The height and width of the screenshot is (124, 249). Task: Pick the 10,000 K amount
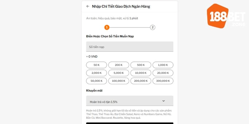(141, 73)
